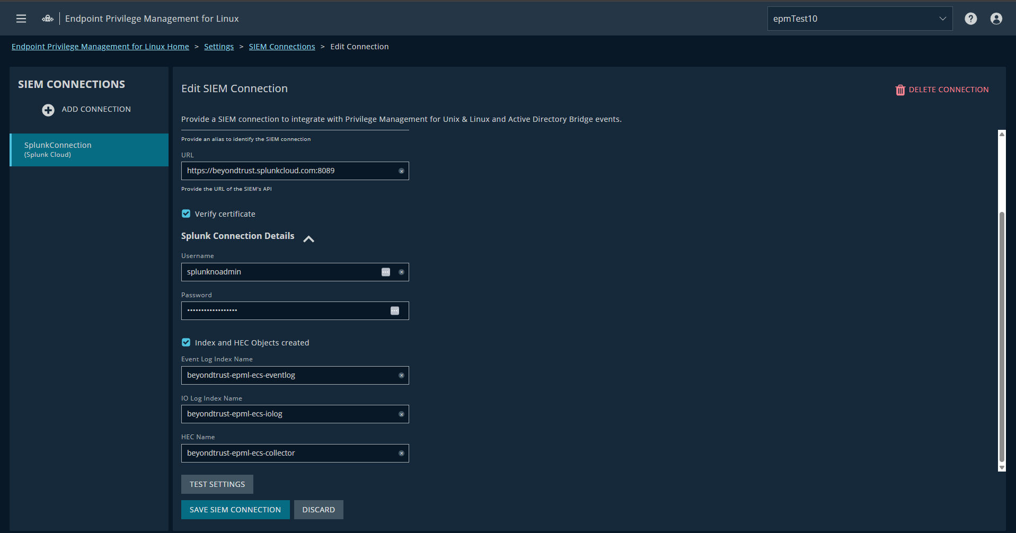
Task: Clear the HEC Name field
Action: point(401,454)
